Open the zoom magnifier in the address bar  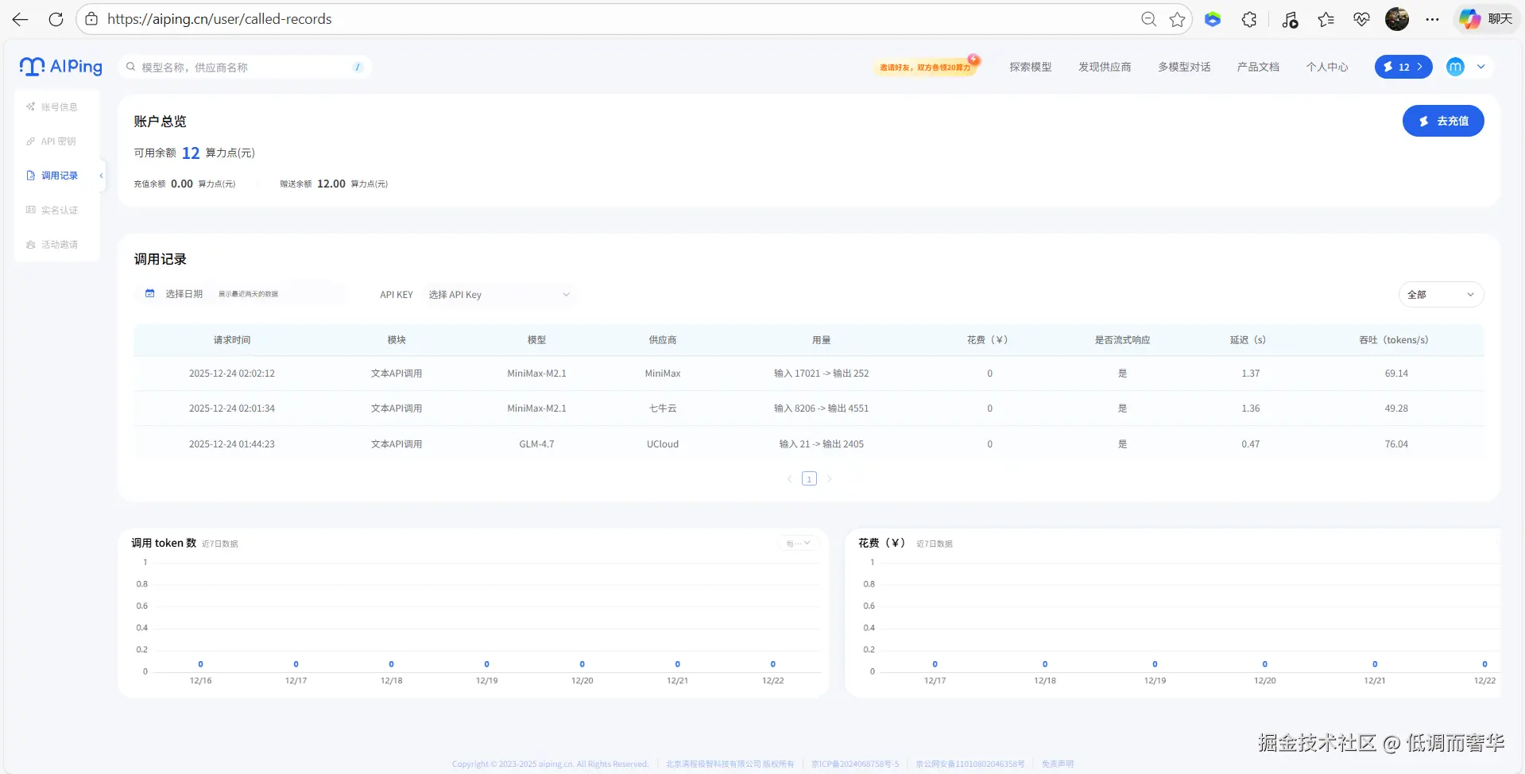(x=1148, y=19)
